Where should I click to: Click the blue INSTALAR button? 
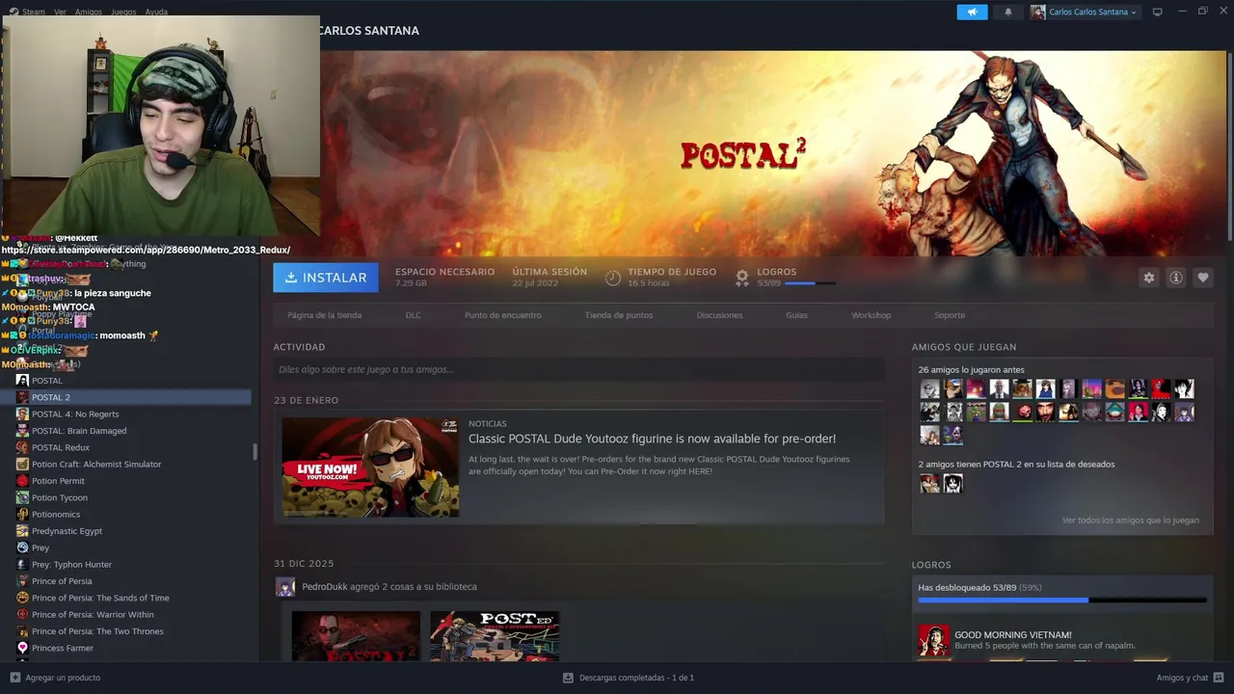[326, 278]
